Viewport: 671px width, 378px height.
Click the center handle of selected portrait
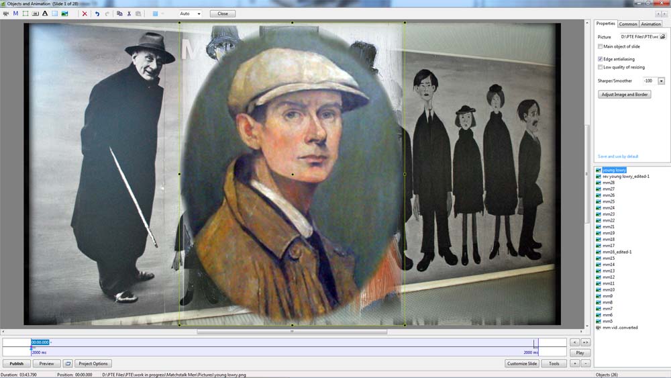tap(293, 175)
